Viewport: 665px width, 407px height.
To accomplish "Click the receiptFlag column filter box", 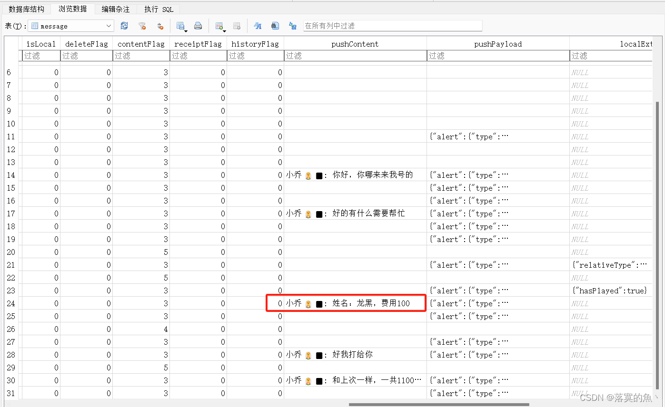I will 199,56.
